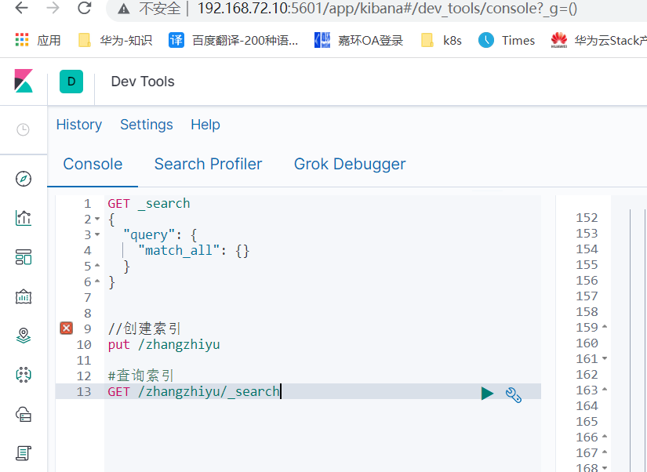This screenshot has width=647, height=472.
Task: Open Help link in Dev Tools
Action: (x=205, y=125)
